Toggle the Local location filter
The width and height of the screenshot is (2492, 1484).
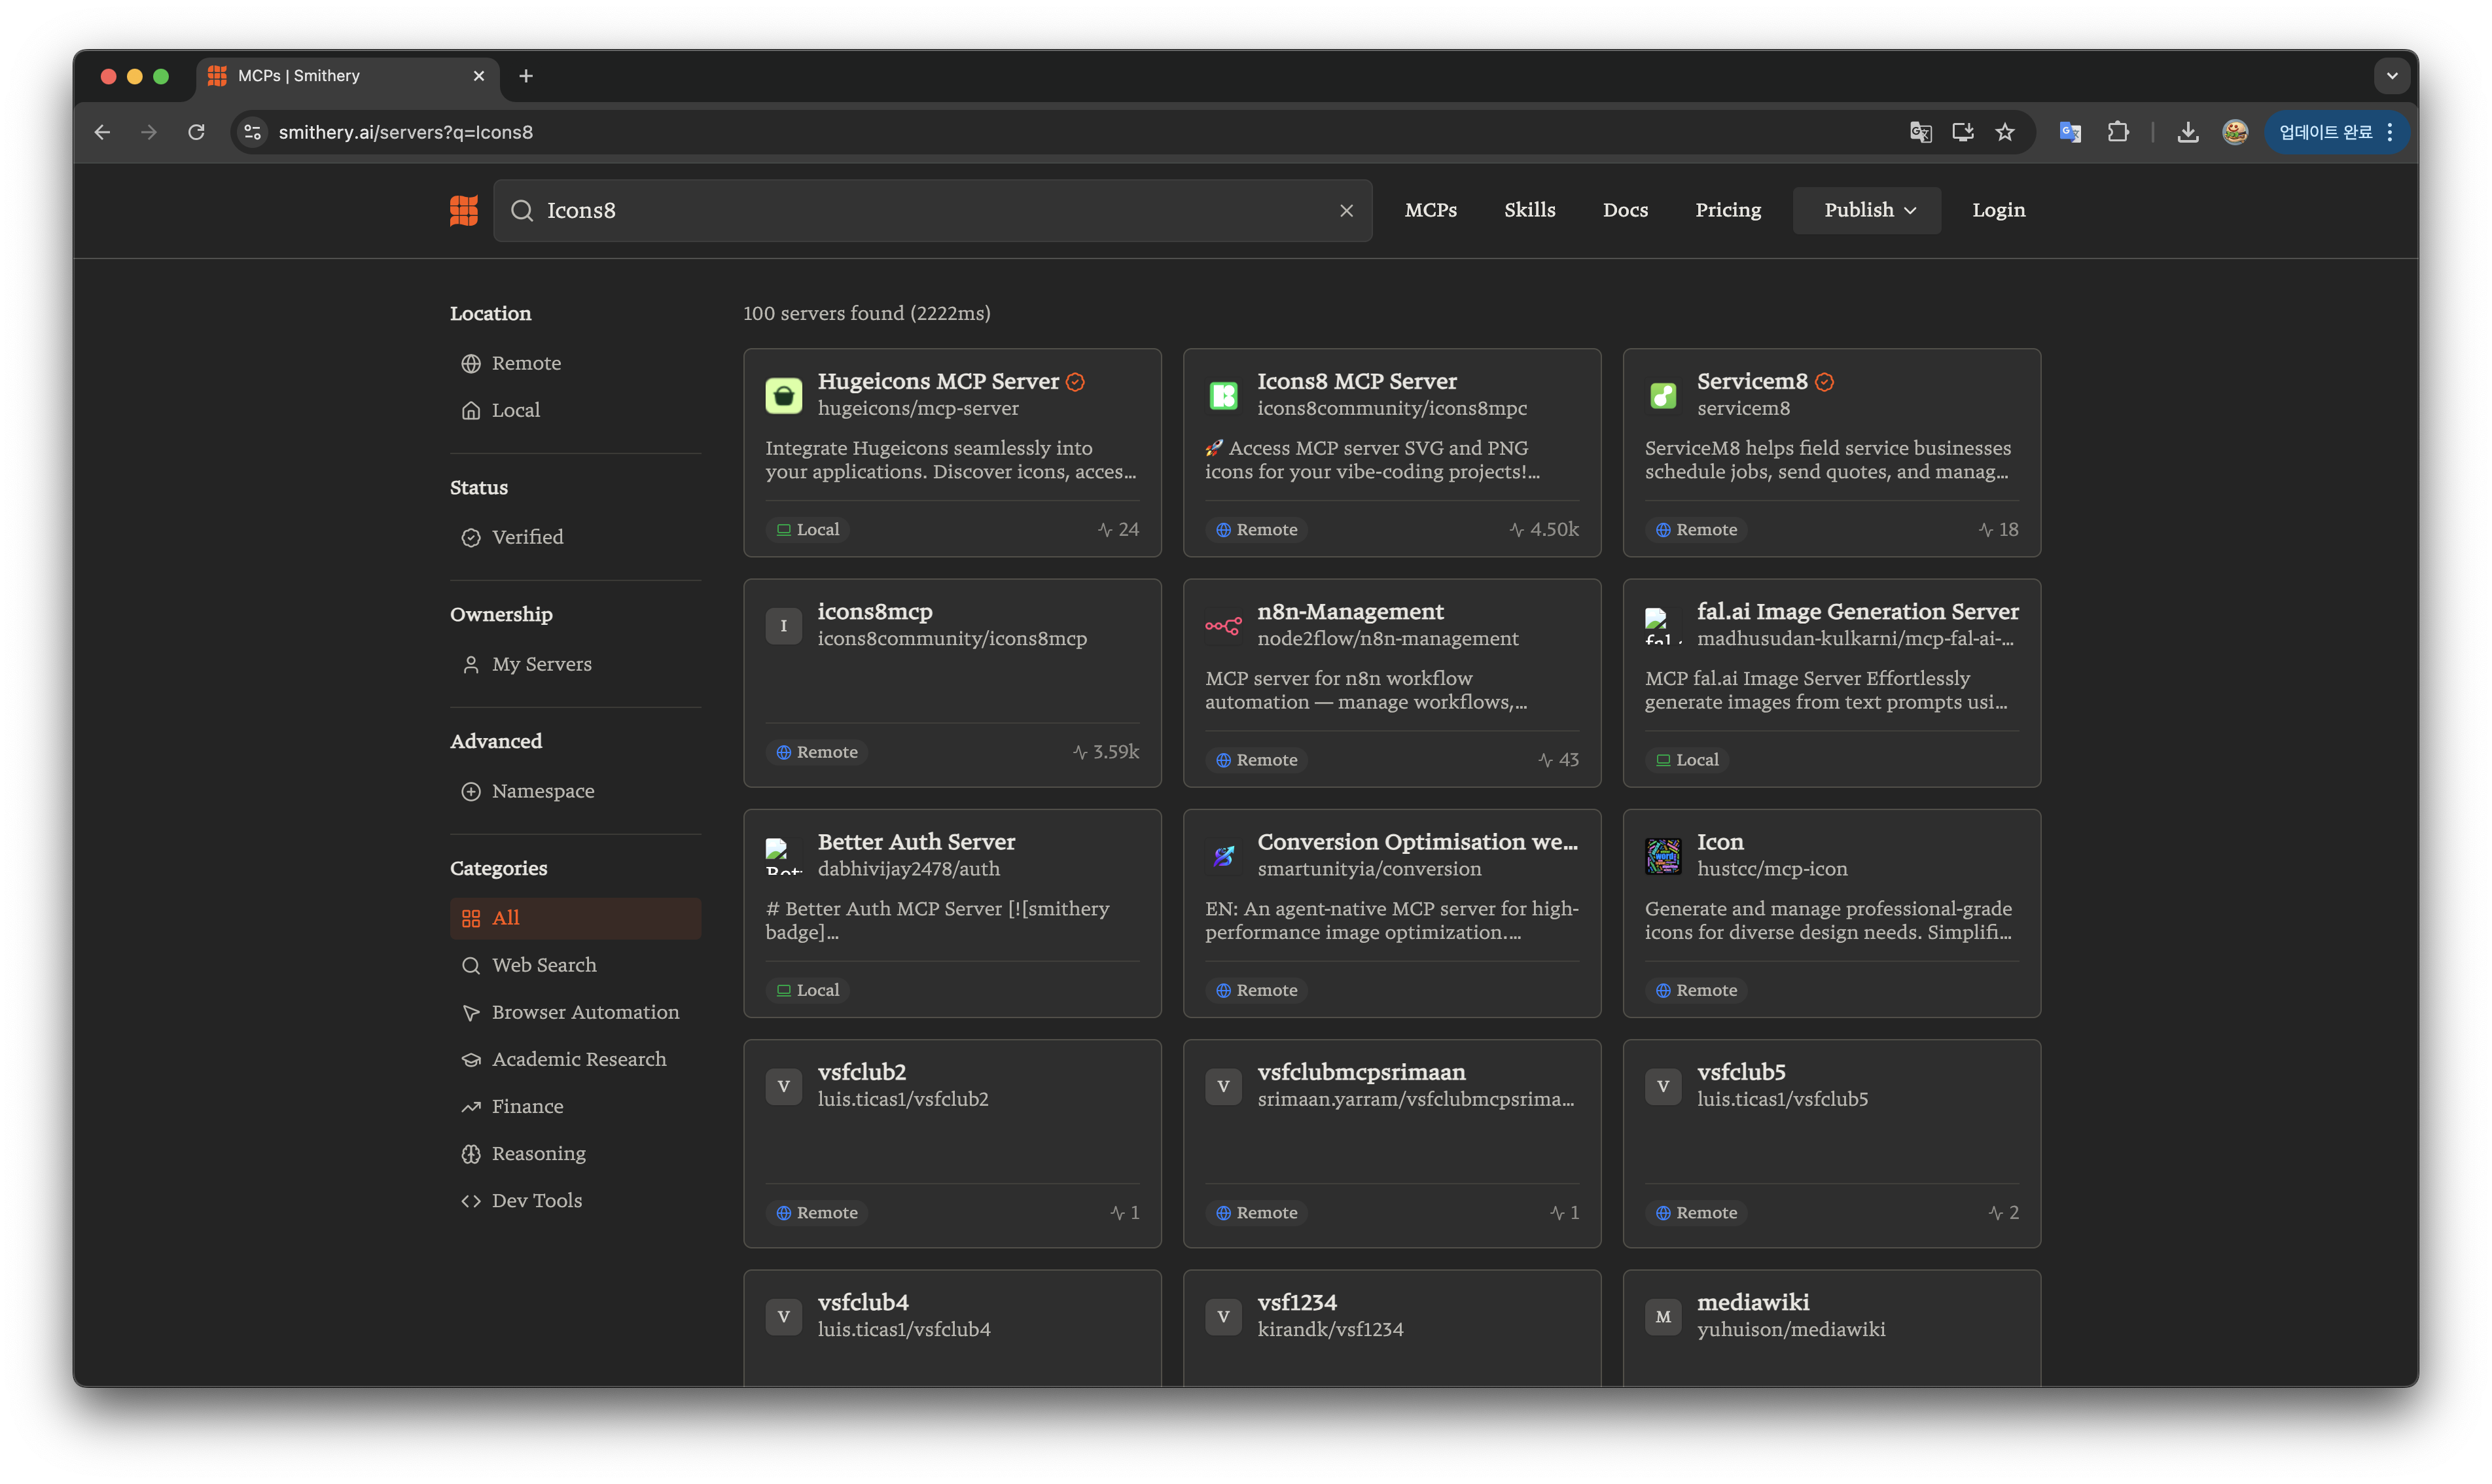(515, 410)
